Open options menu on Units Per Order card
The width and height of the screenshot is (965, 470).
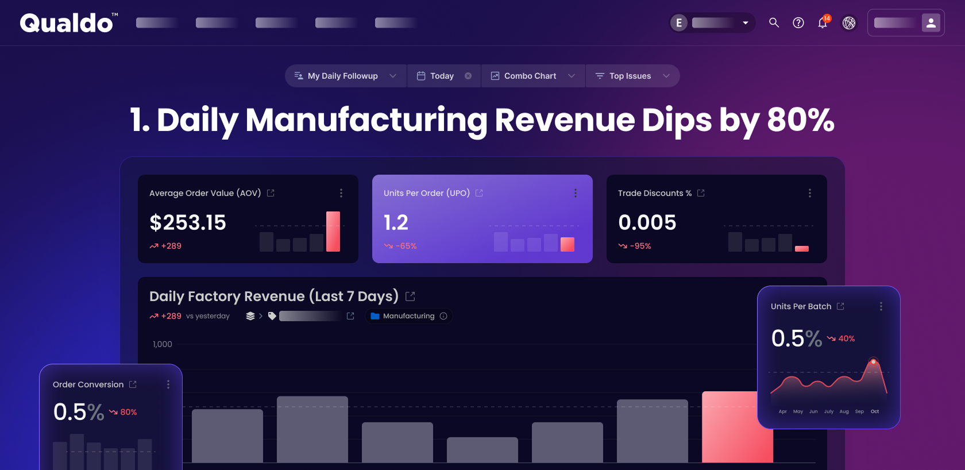576,193
